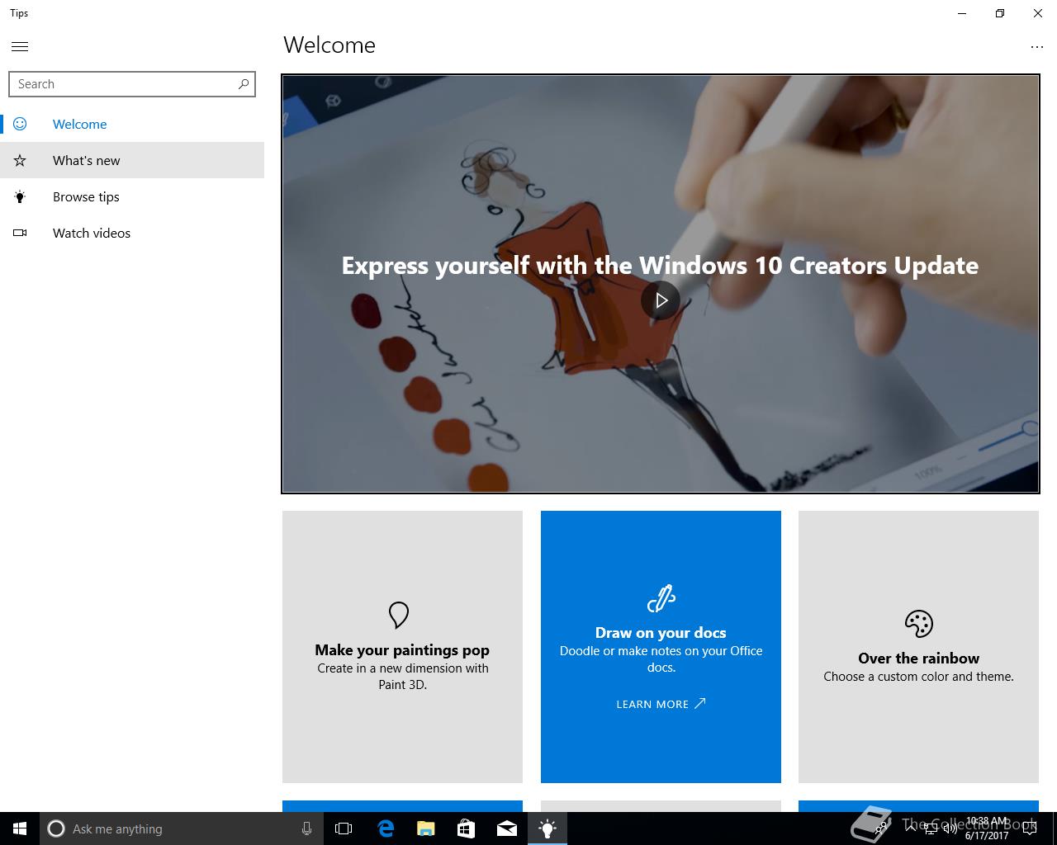Click the search magnifier icon
Image resolution: width=1057 pixels, height=845 pixels.
click(x=244, y=83)
